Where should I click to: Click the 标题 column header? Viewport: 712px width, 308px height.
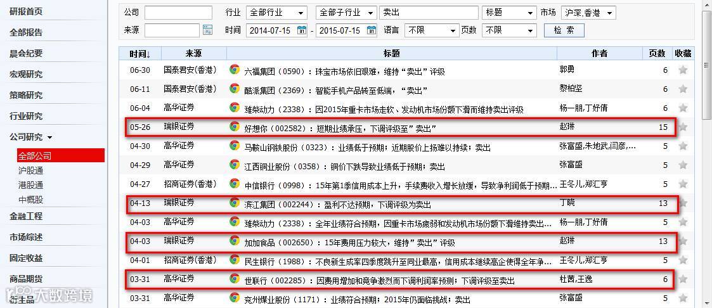[x=392, y=53]
